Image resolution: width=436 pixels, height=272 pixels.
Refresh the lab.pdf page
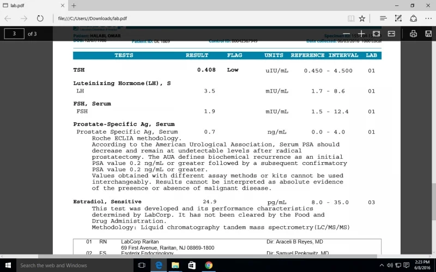[x=40, y=18]
